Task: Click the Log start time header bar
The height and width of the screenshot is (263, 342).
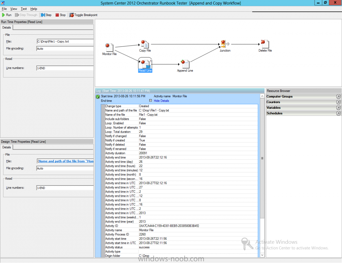Action: tap(180, 91)
